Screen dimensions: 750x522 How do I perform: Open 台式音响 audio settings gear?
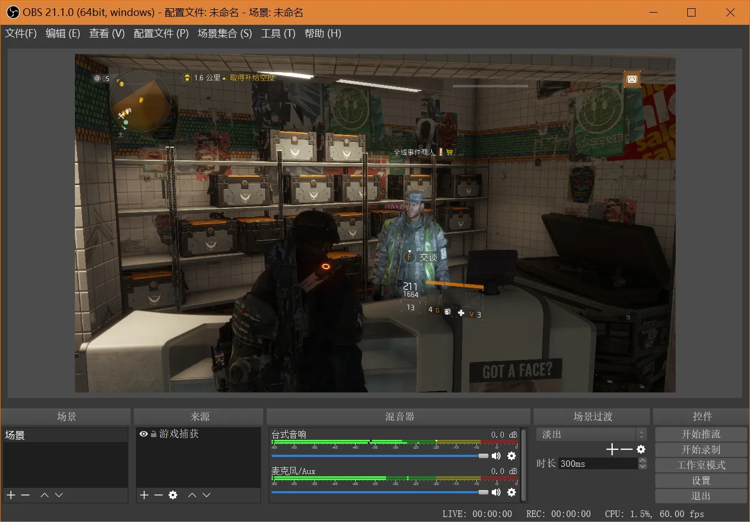point(512,456)
